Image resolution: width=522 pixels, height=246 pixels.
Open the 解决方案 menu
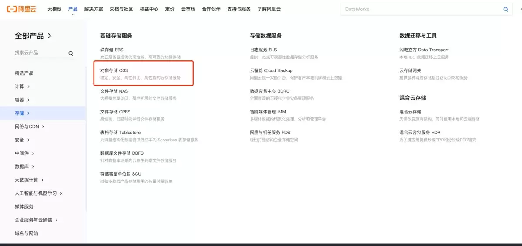94,9
